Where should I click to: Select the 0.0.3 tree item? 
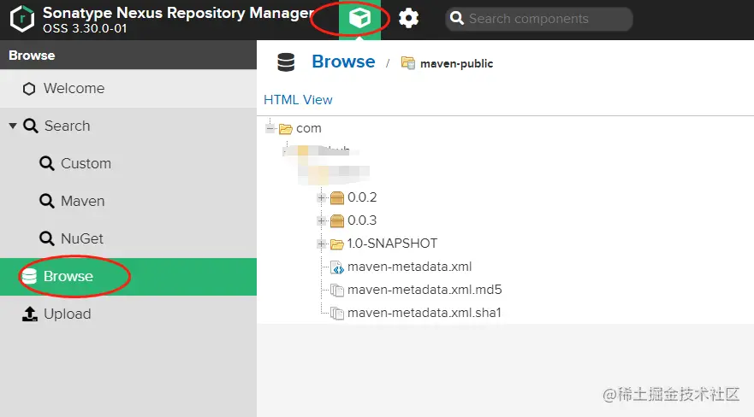[x=362, y=220]
